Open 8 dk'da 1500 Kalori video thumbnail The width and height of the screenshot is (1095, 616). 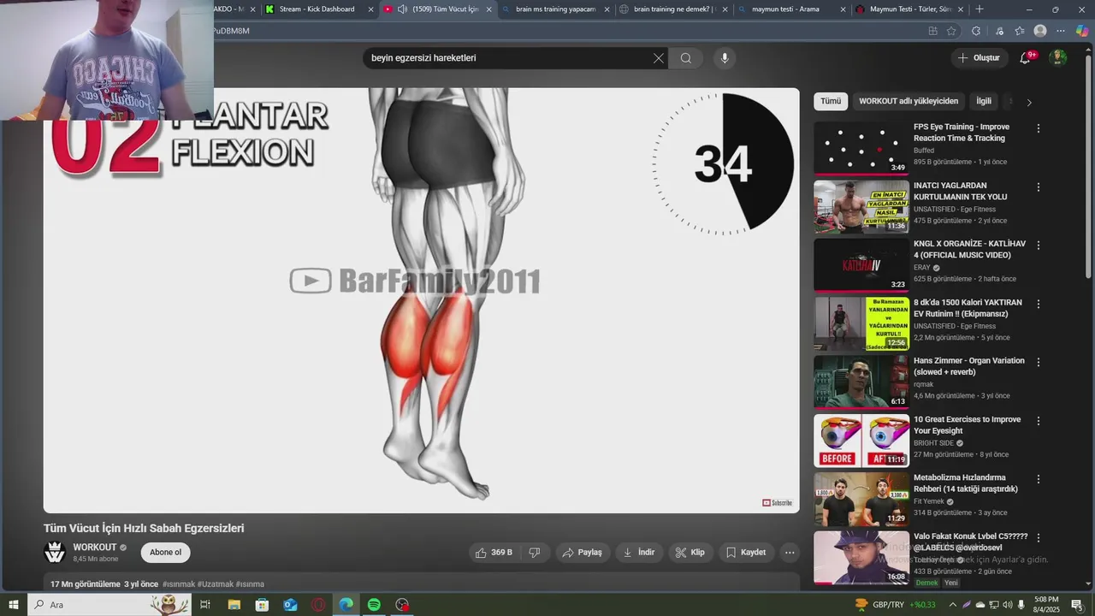tap(861, 323)
